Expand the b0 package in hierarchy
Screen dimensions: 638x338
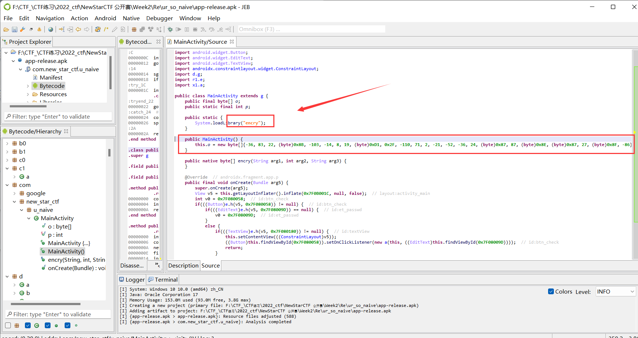7,143
